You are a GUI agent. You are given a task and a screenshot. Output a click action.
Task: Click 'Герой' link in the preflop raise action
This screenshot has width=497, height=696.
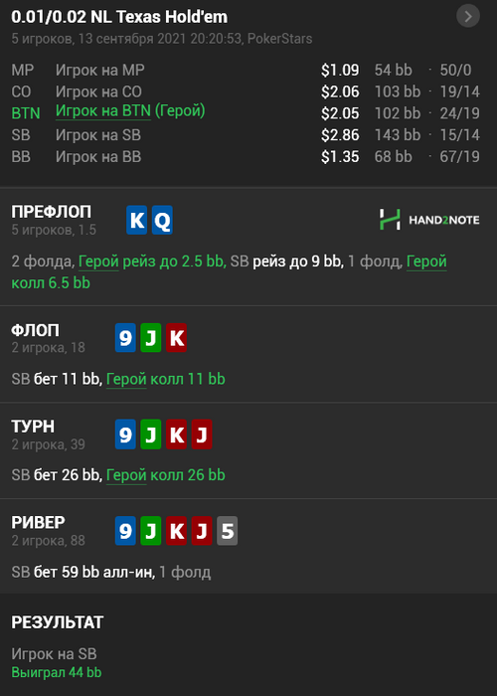point(98,261)
